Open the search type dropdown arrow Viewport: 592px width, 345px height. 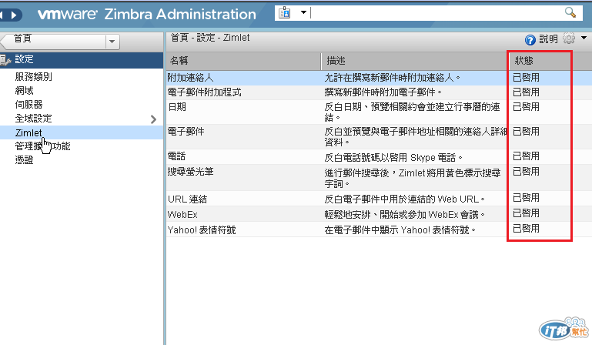tap(303, 12)
